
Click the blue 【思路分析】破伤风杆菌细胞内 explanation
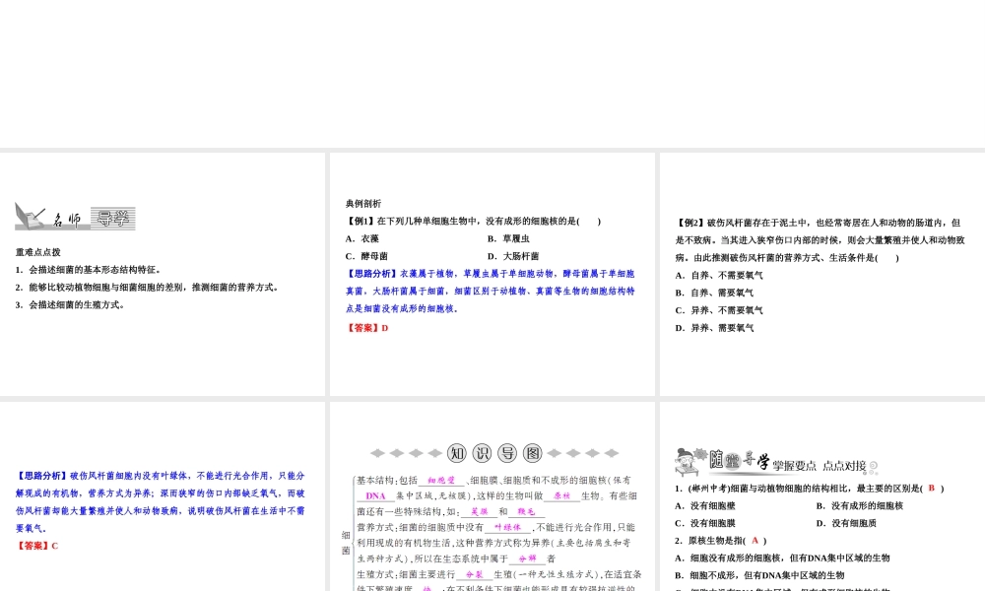pos(161,501)
